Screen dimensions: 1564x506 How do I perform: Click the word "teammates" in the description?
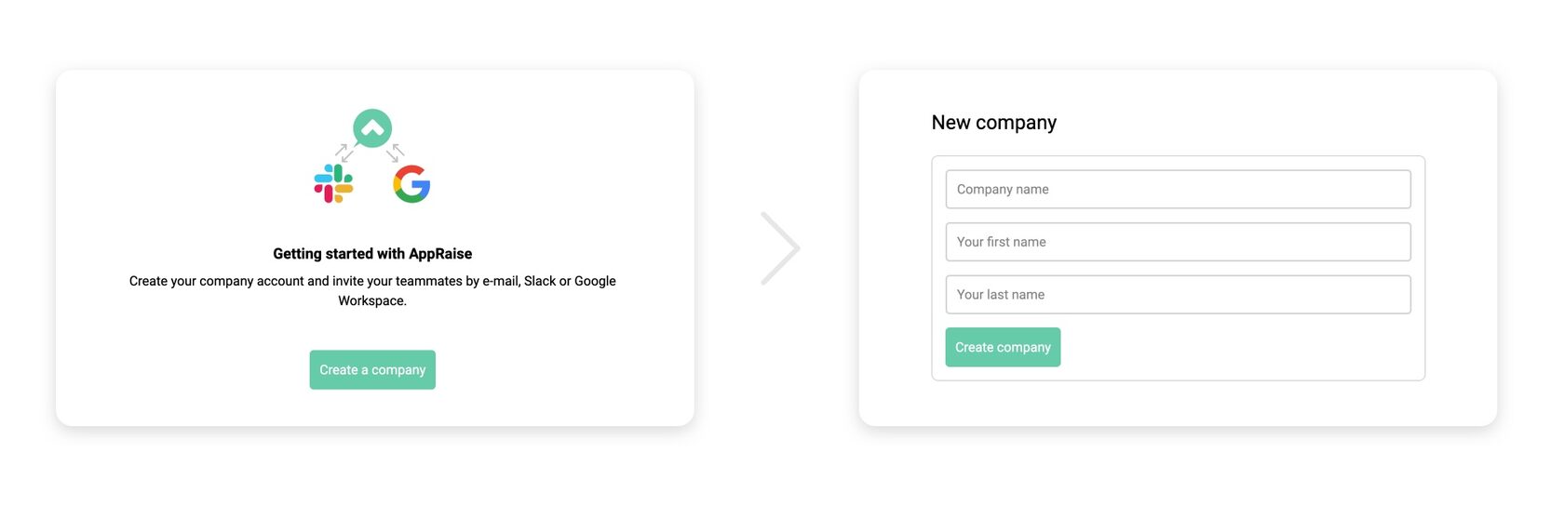click(428, 281)
